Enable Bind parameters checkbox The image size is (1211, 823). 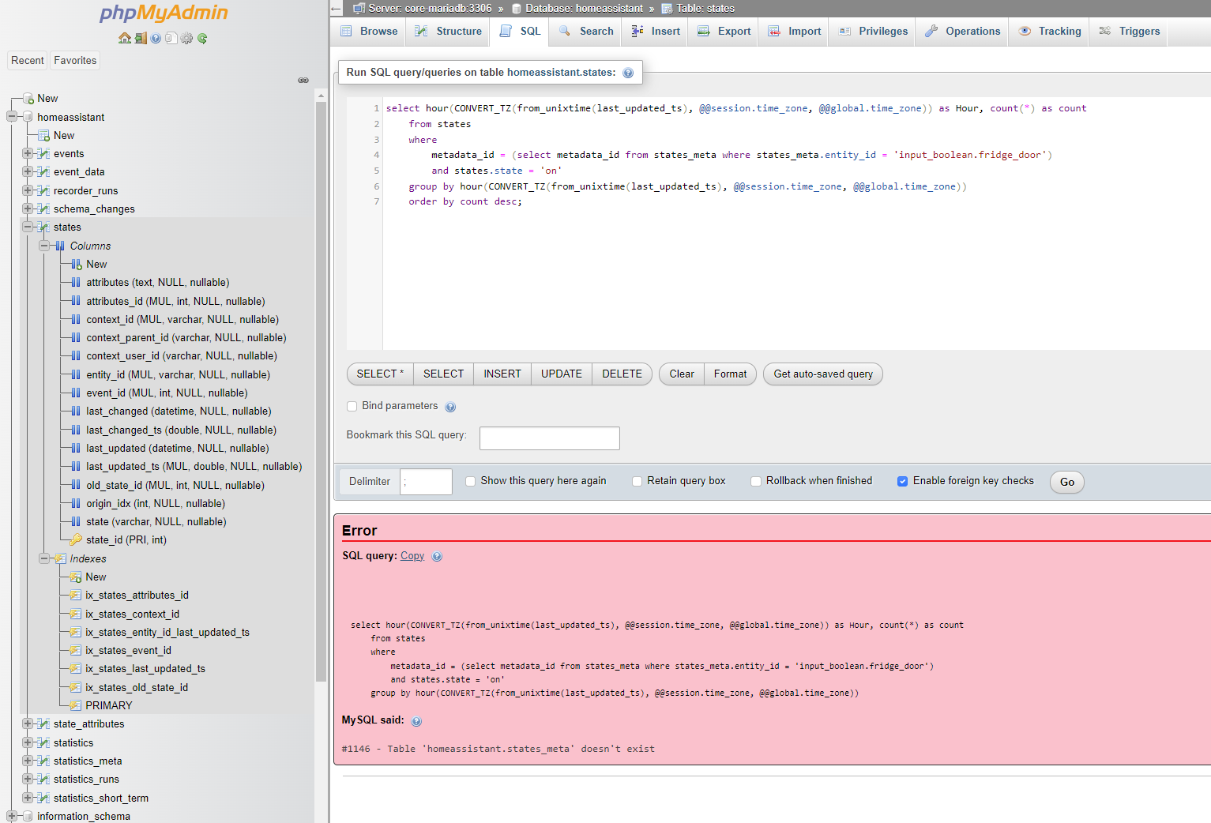(x=352, y=406)
